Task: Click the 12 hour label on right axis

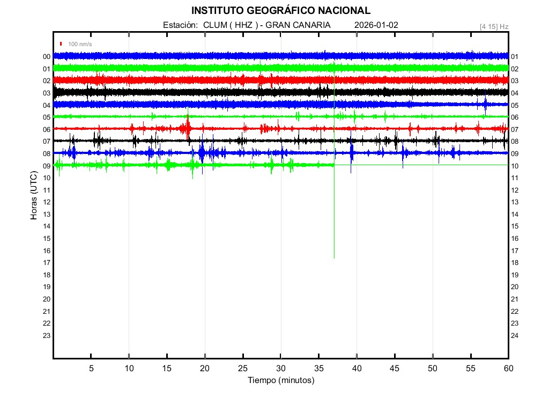Action: coord(515,190)
